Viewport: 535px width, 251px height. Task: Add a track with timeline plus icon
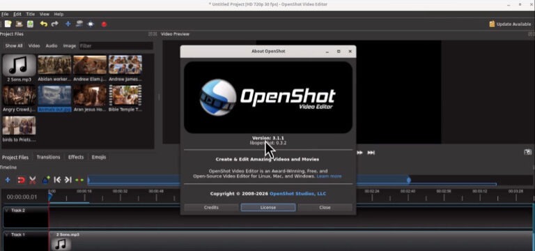8,180
